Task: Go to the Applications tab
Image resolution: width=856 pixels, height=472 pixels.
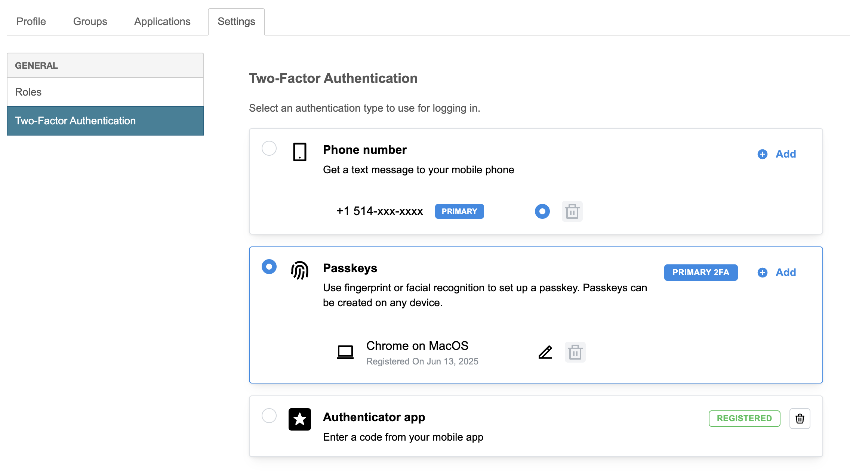Action: 162,21
